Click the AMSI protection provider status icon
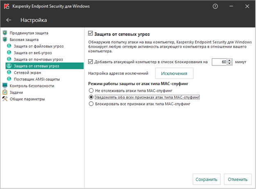256x189 pixels. point(10,79)
